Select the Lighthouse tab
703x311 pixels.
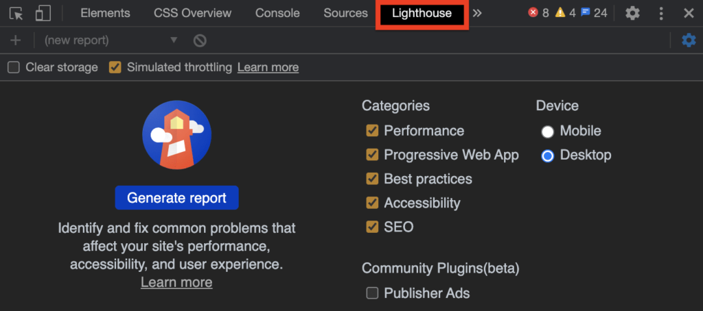click(422, 14)
